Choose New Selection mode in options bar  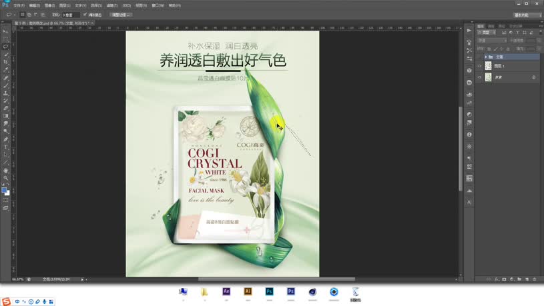tap(23, 15)
